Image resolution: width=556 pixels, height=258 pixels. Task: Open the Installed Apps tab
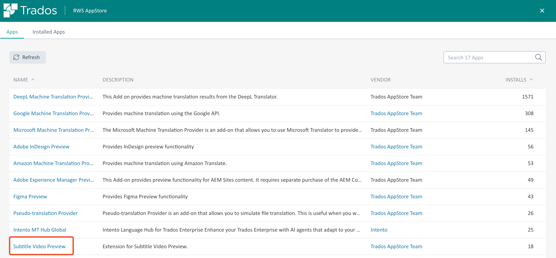[49, 32]
